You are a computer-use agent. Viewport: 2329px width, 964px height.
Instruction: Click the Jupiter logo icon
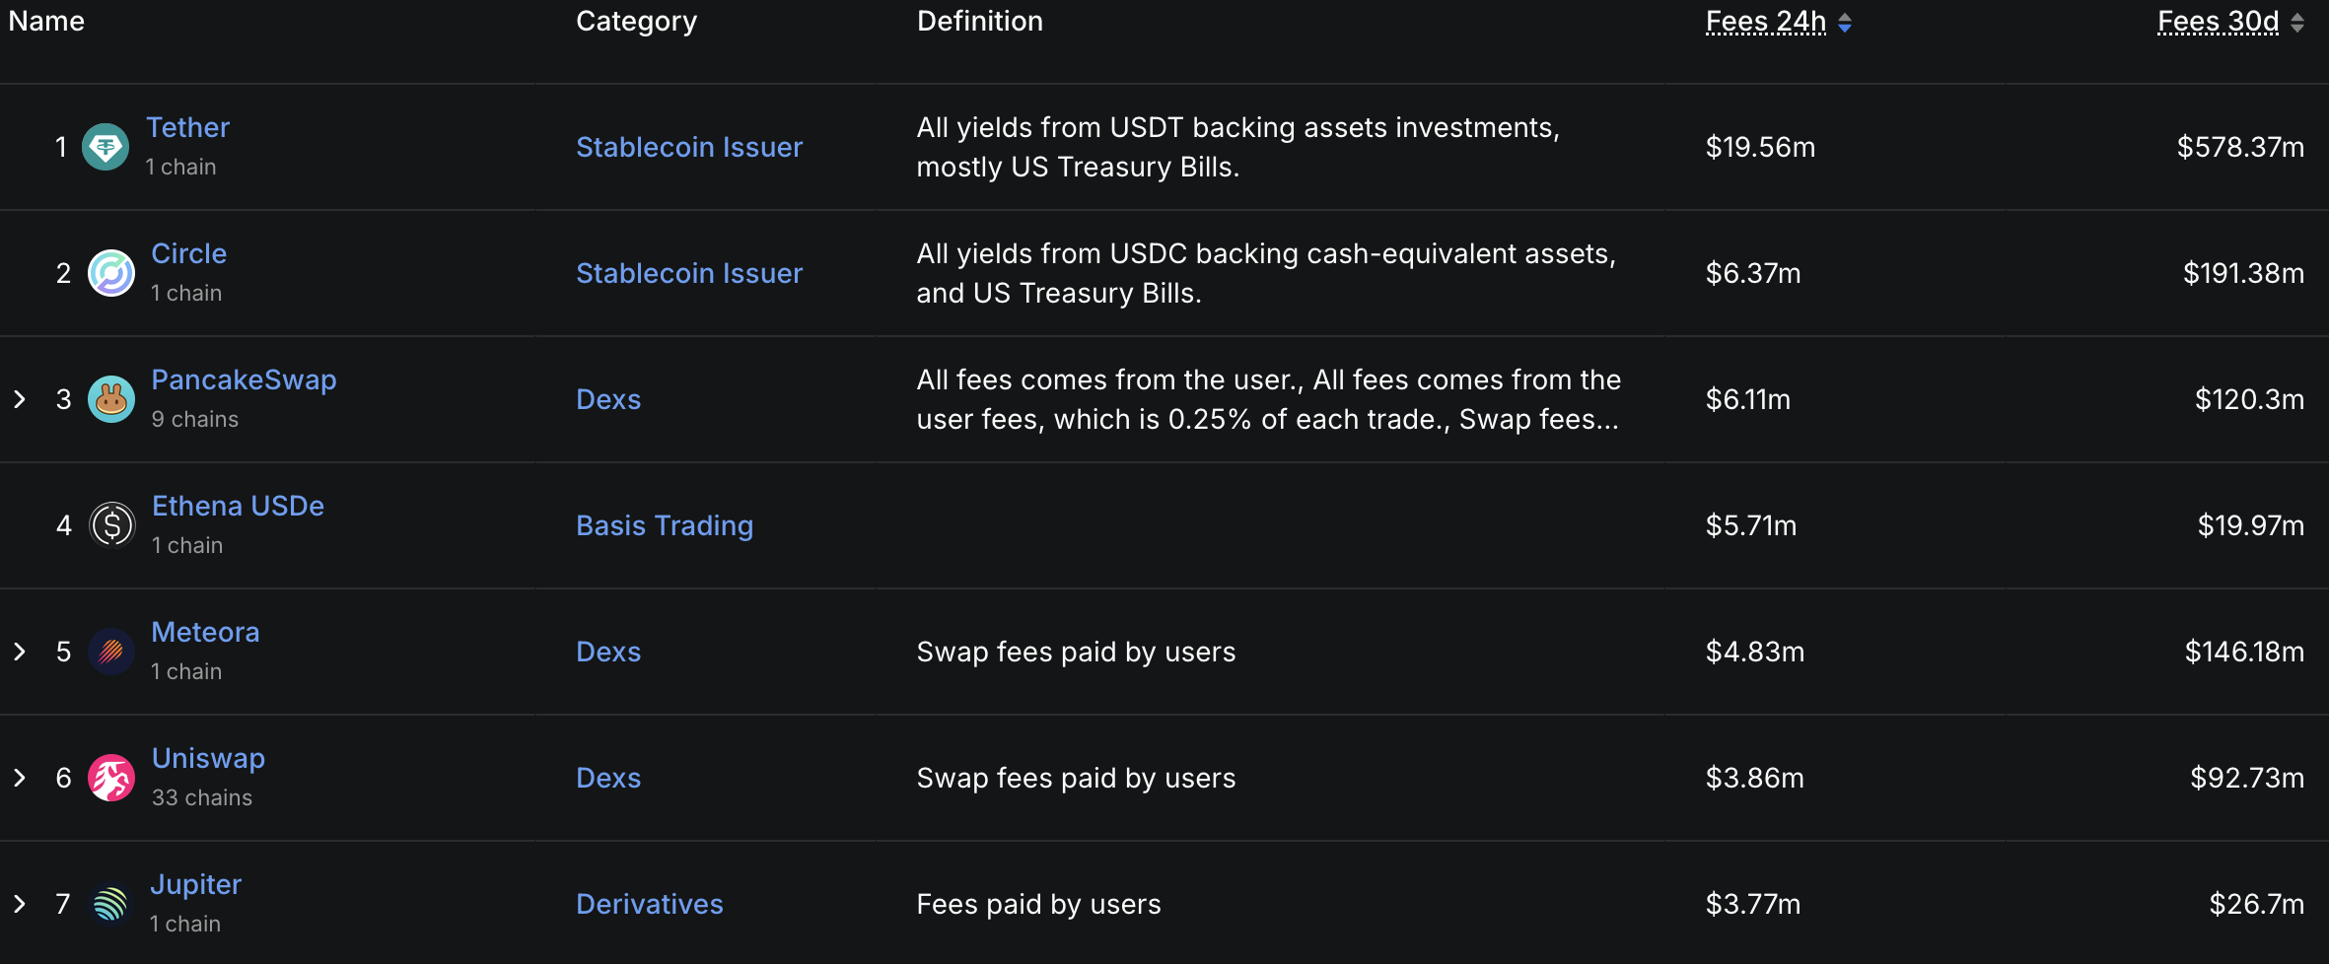point(111,904)
